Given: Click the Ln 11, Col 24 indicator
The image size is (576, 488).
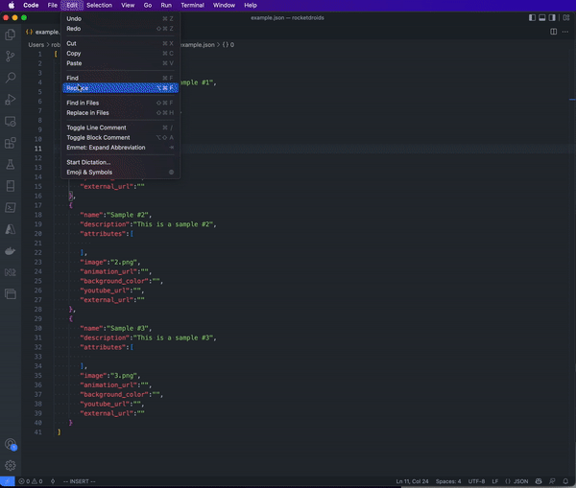Looking at the screenshot, I should (412, 481).
